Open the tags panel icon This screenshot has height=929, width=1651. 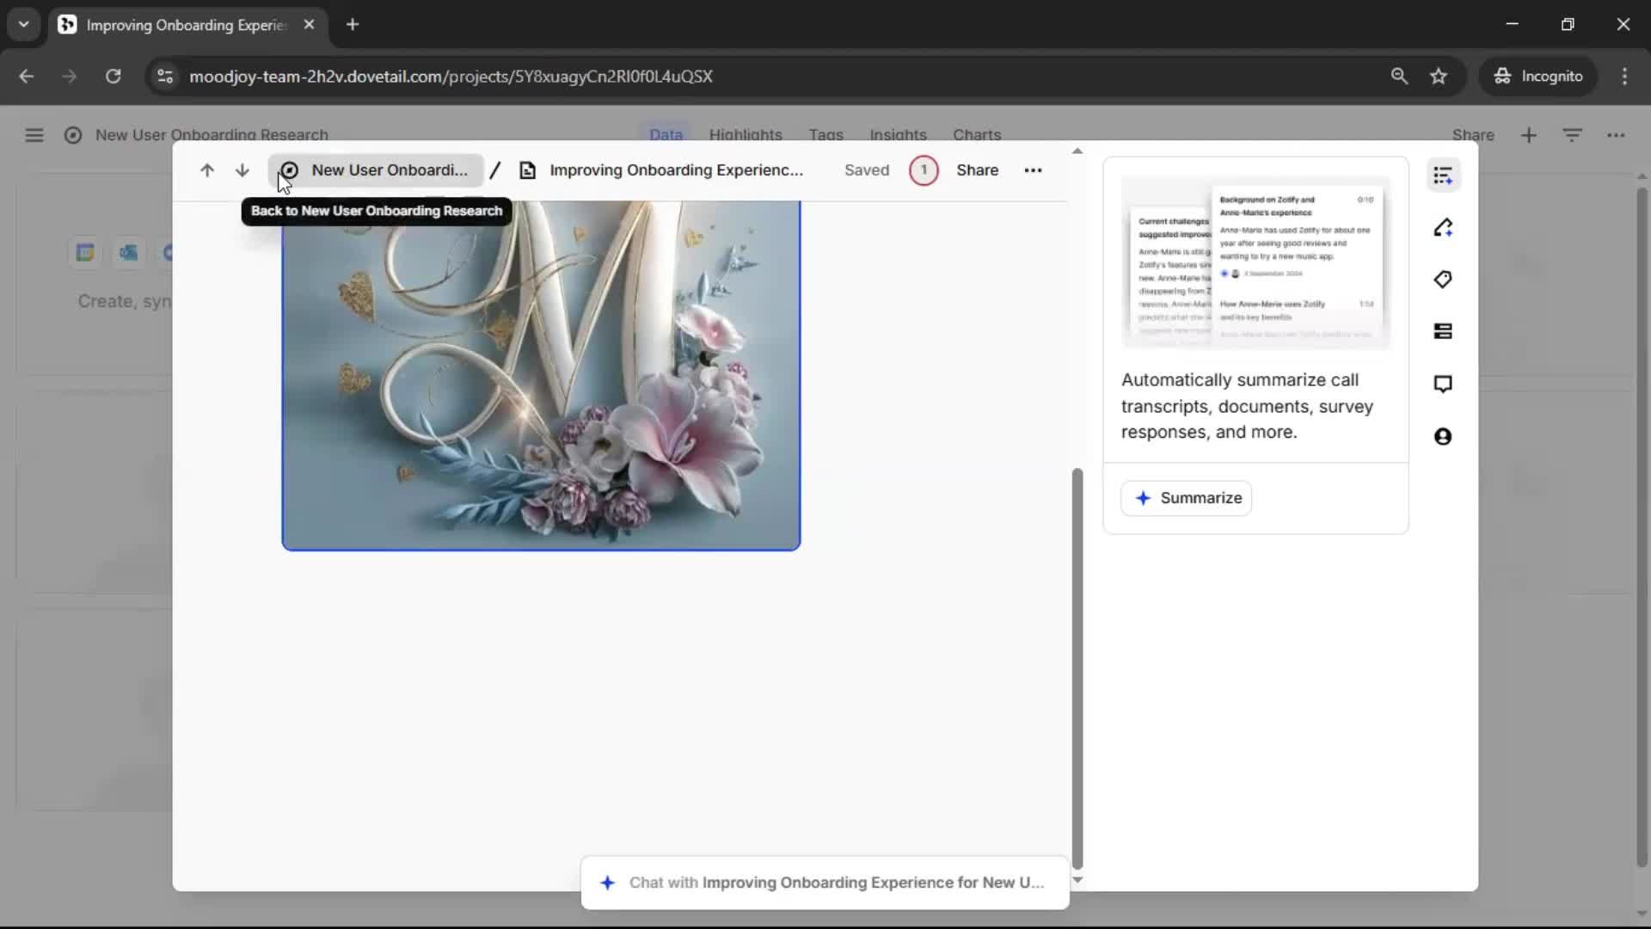[x=1443, y=280]
